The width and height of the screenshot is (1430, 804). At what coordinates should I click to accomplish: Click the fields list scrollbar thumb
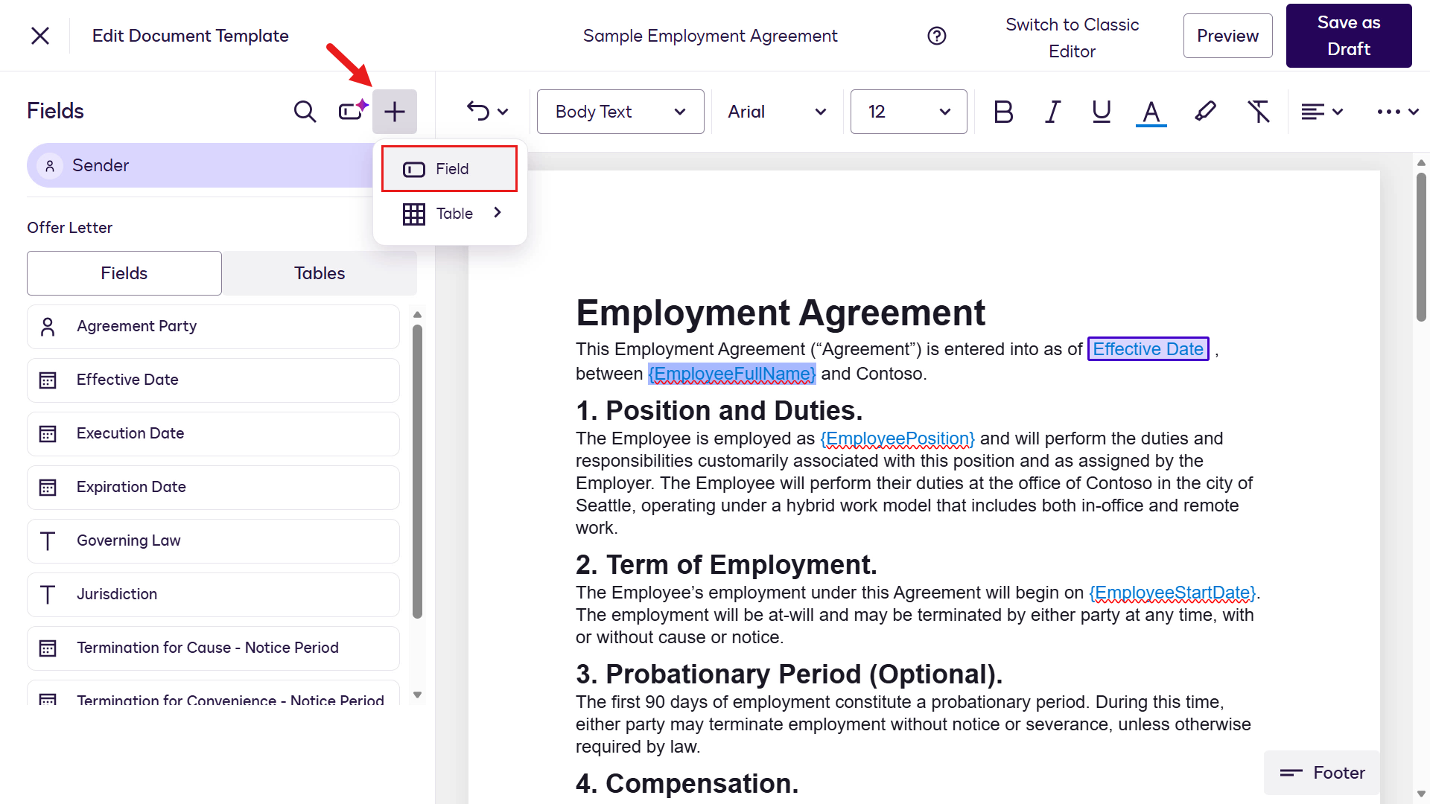tap(417, 470)
